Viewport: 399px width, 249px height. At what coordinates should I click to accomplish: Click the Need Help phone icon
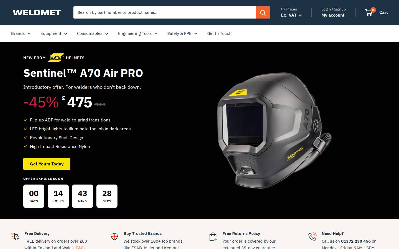click(313, 237)
